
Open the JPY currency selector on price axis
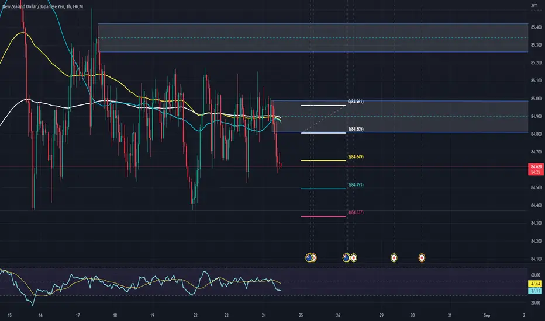click(534, 6)
